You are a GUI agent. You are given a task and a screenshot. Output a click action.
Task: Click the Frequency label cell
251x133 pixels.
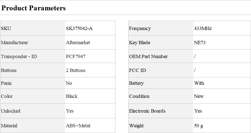click(161, 28)
